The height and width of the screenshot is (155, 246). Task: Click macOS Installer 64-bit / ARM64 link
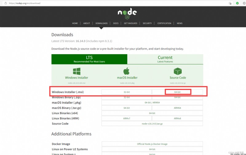(x=152, y=103)
